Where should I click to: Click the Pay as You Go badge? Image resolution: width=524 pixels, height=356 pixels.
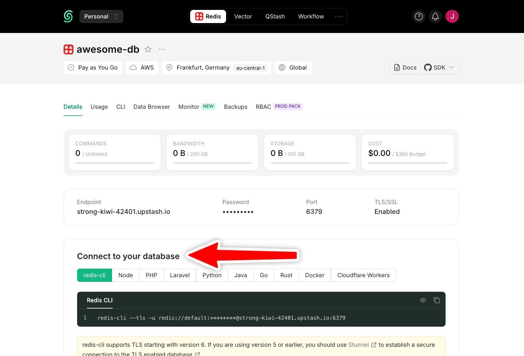coord(93,68)
